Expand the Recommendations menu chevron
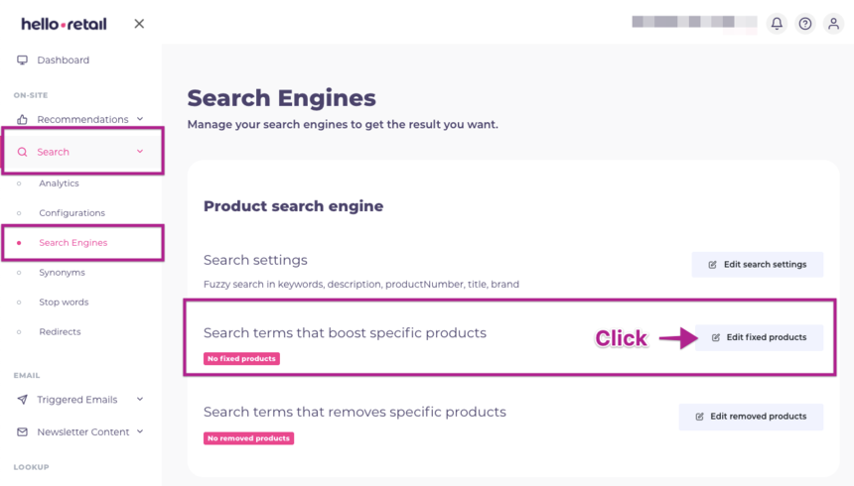The image size is (854, 486). click(140, 119)
